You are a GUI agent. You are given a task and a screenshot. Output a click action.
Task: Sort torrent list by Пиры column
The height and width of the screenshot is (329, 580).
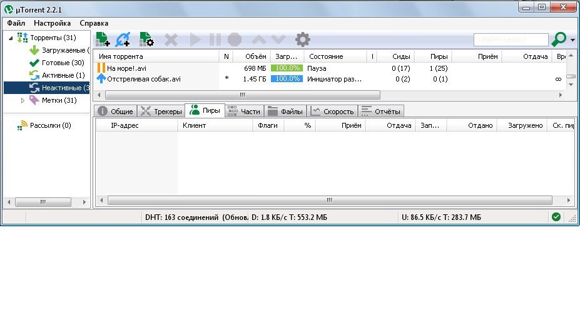[x=433, y=56]
